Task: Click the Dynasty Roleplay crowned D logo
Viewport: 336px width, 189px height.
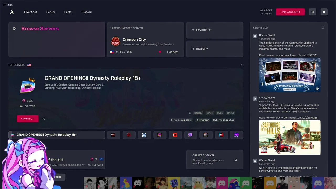Action: click(28, 85)
